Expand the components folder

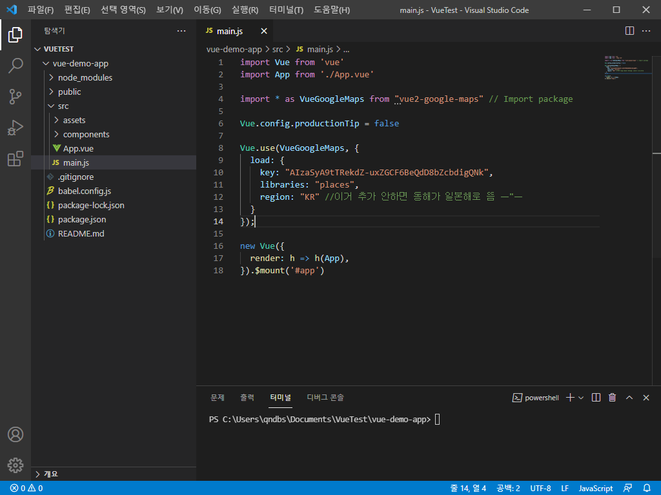pyautogui.click(x=114, y=134)
